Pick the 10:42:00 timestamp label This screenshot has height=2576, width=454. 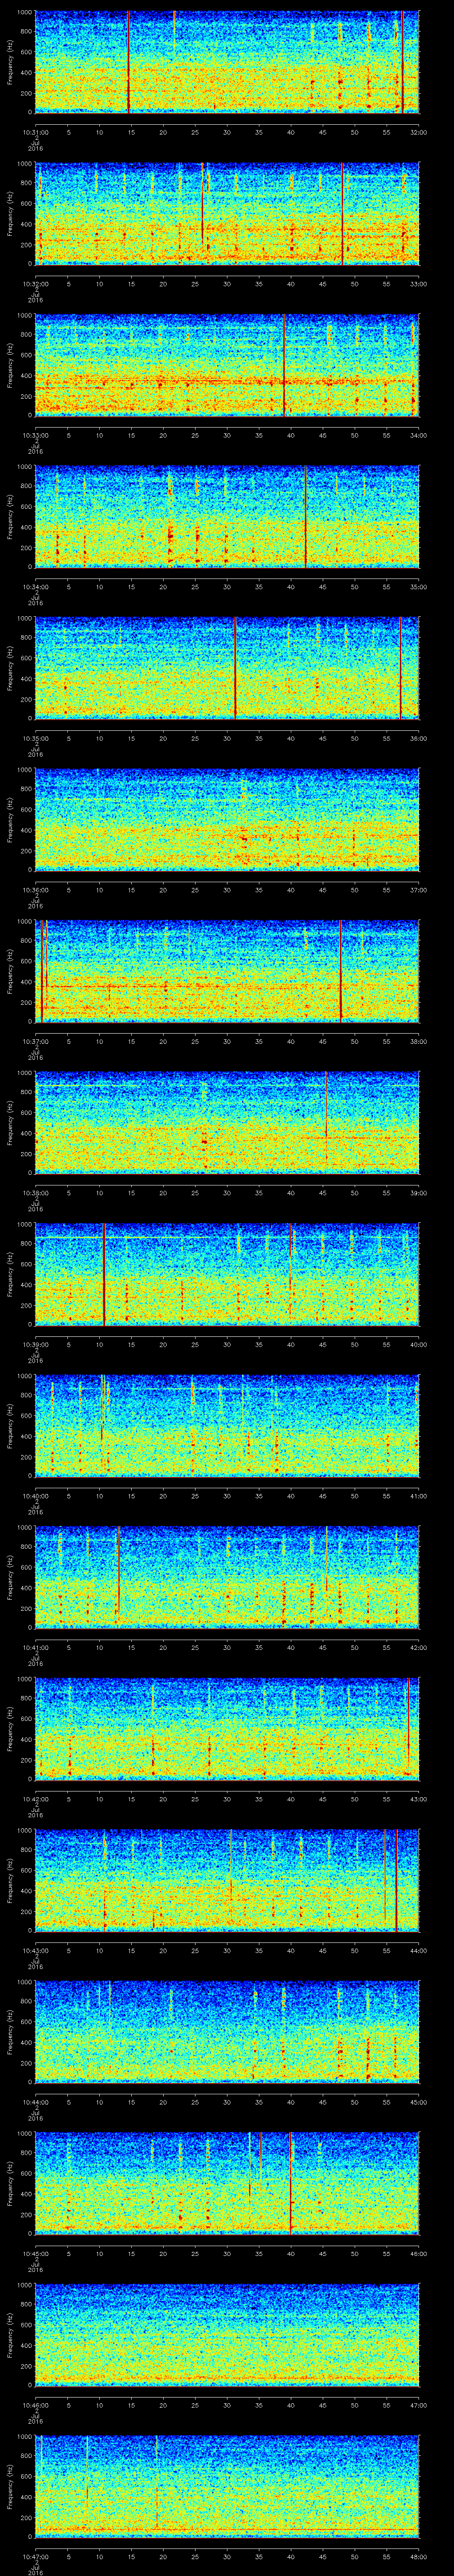pyautogui.click(x=36, y=1798)
